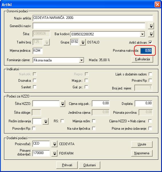Click the Režim izdavanja input field
162x172 pixels.
pos(37,121)
